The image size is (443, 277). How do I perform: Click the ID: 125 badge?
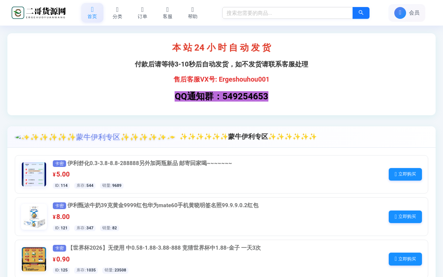pyautogui.click(x=61, y=270)
